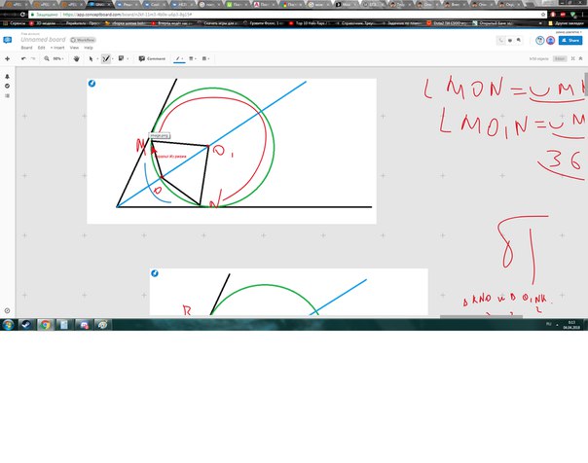Open the zoom level dropdown
The image size is (588, 463).
pos(59,58)
